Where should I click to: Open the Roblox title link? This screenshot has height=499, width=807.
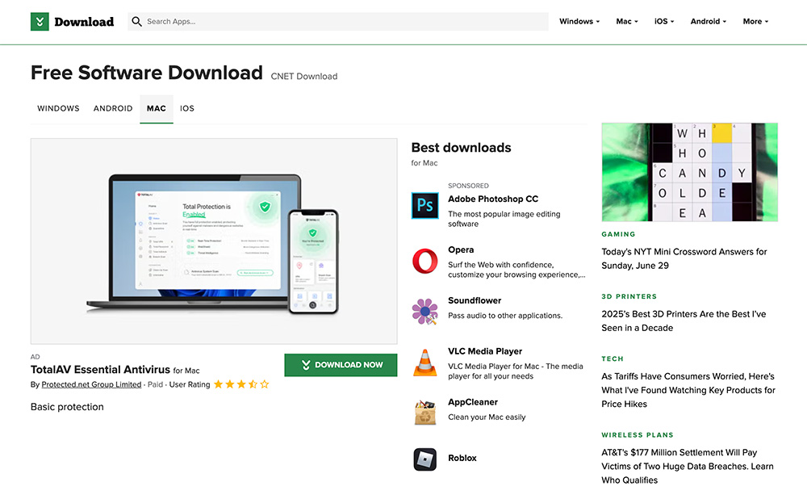[x=462, y=459]
